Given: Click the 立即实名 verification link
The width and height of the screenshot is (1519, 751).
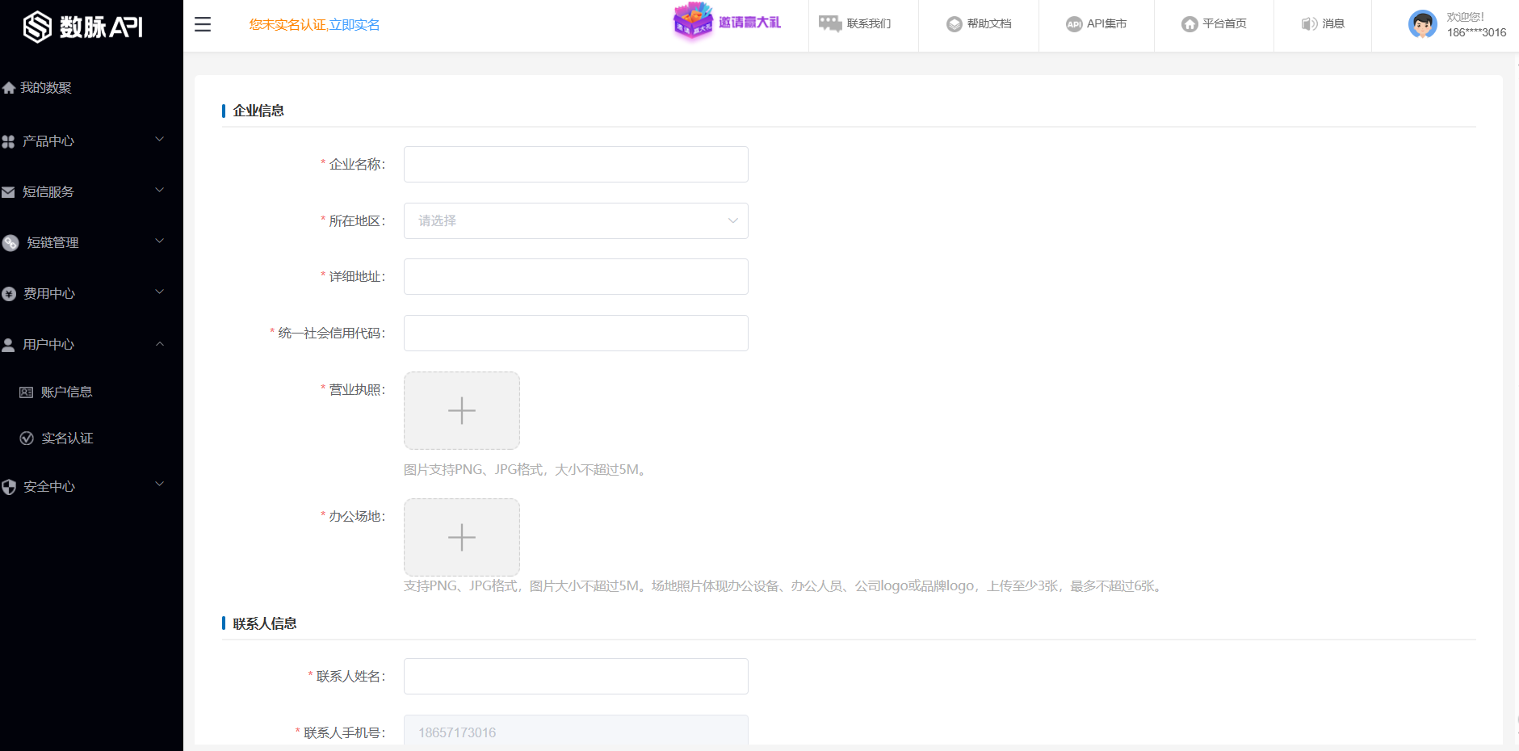Looking at the screenshot, I should 355,25.
